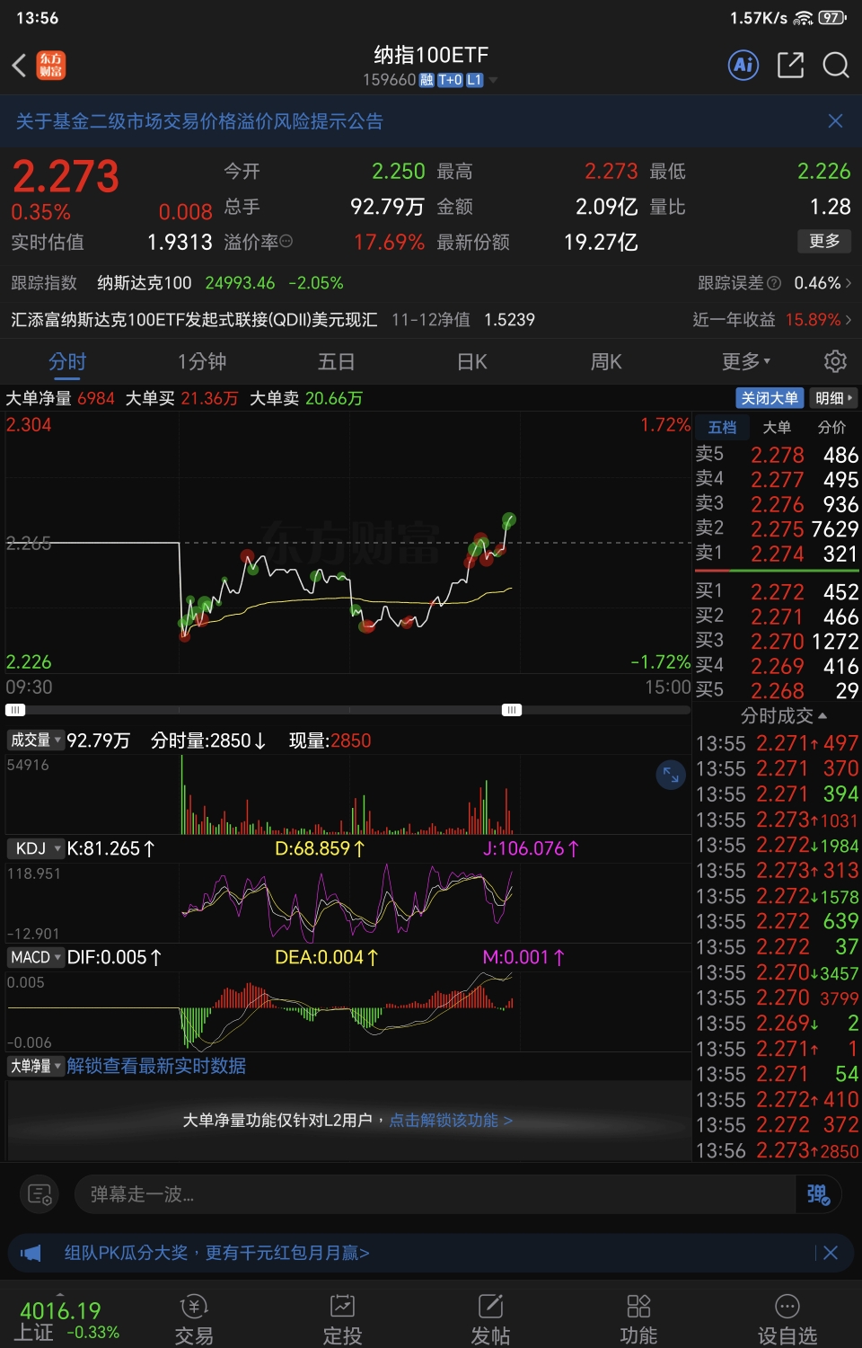Dismiss the 组队PK promotion banner
Image resolution: width=862 pixels, height=1348 pixels.
(831, 1253)
